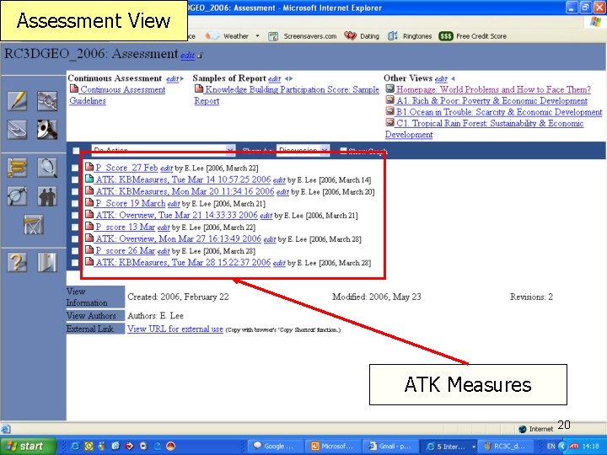Image resolution: width=607 pixels, height=455 pixels.
Task: Click the view icon beside Homepage: World Problems
Action: (389, 88)
